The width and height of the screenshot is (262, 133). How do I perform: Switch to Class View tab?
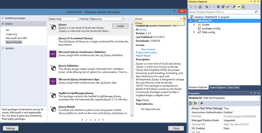pos(233,87)
